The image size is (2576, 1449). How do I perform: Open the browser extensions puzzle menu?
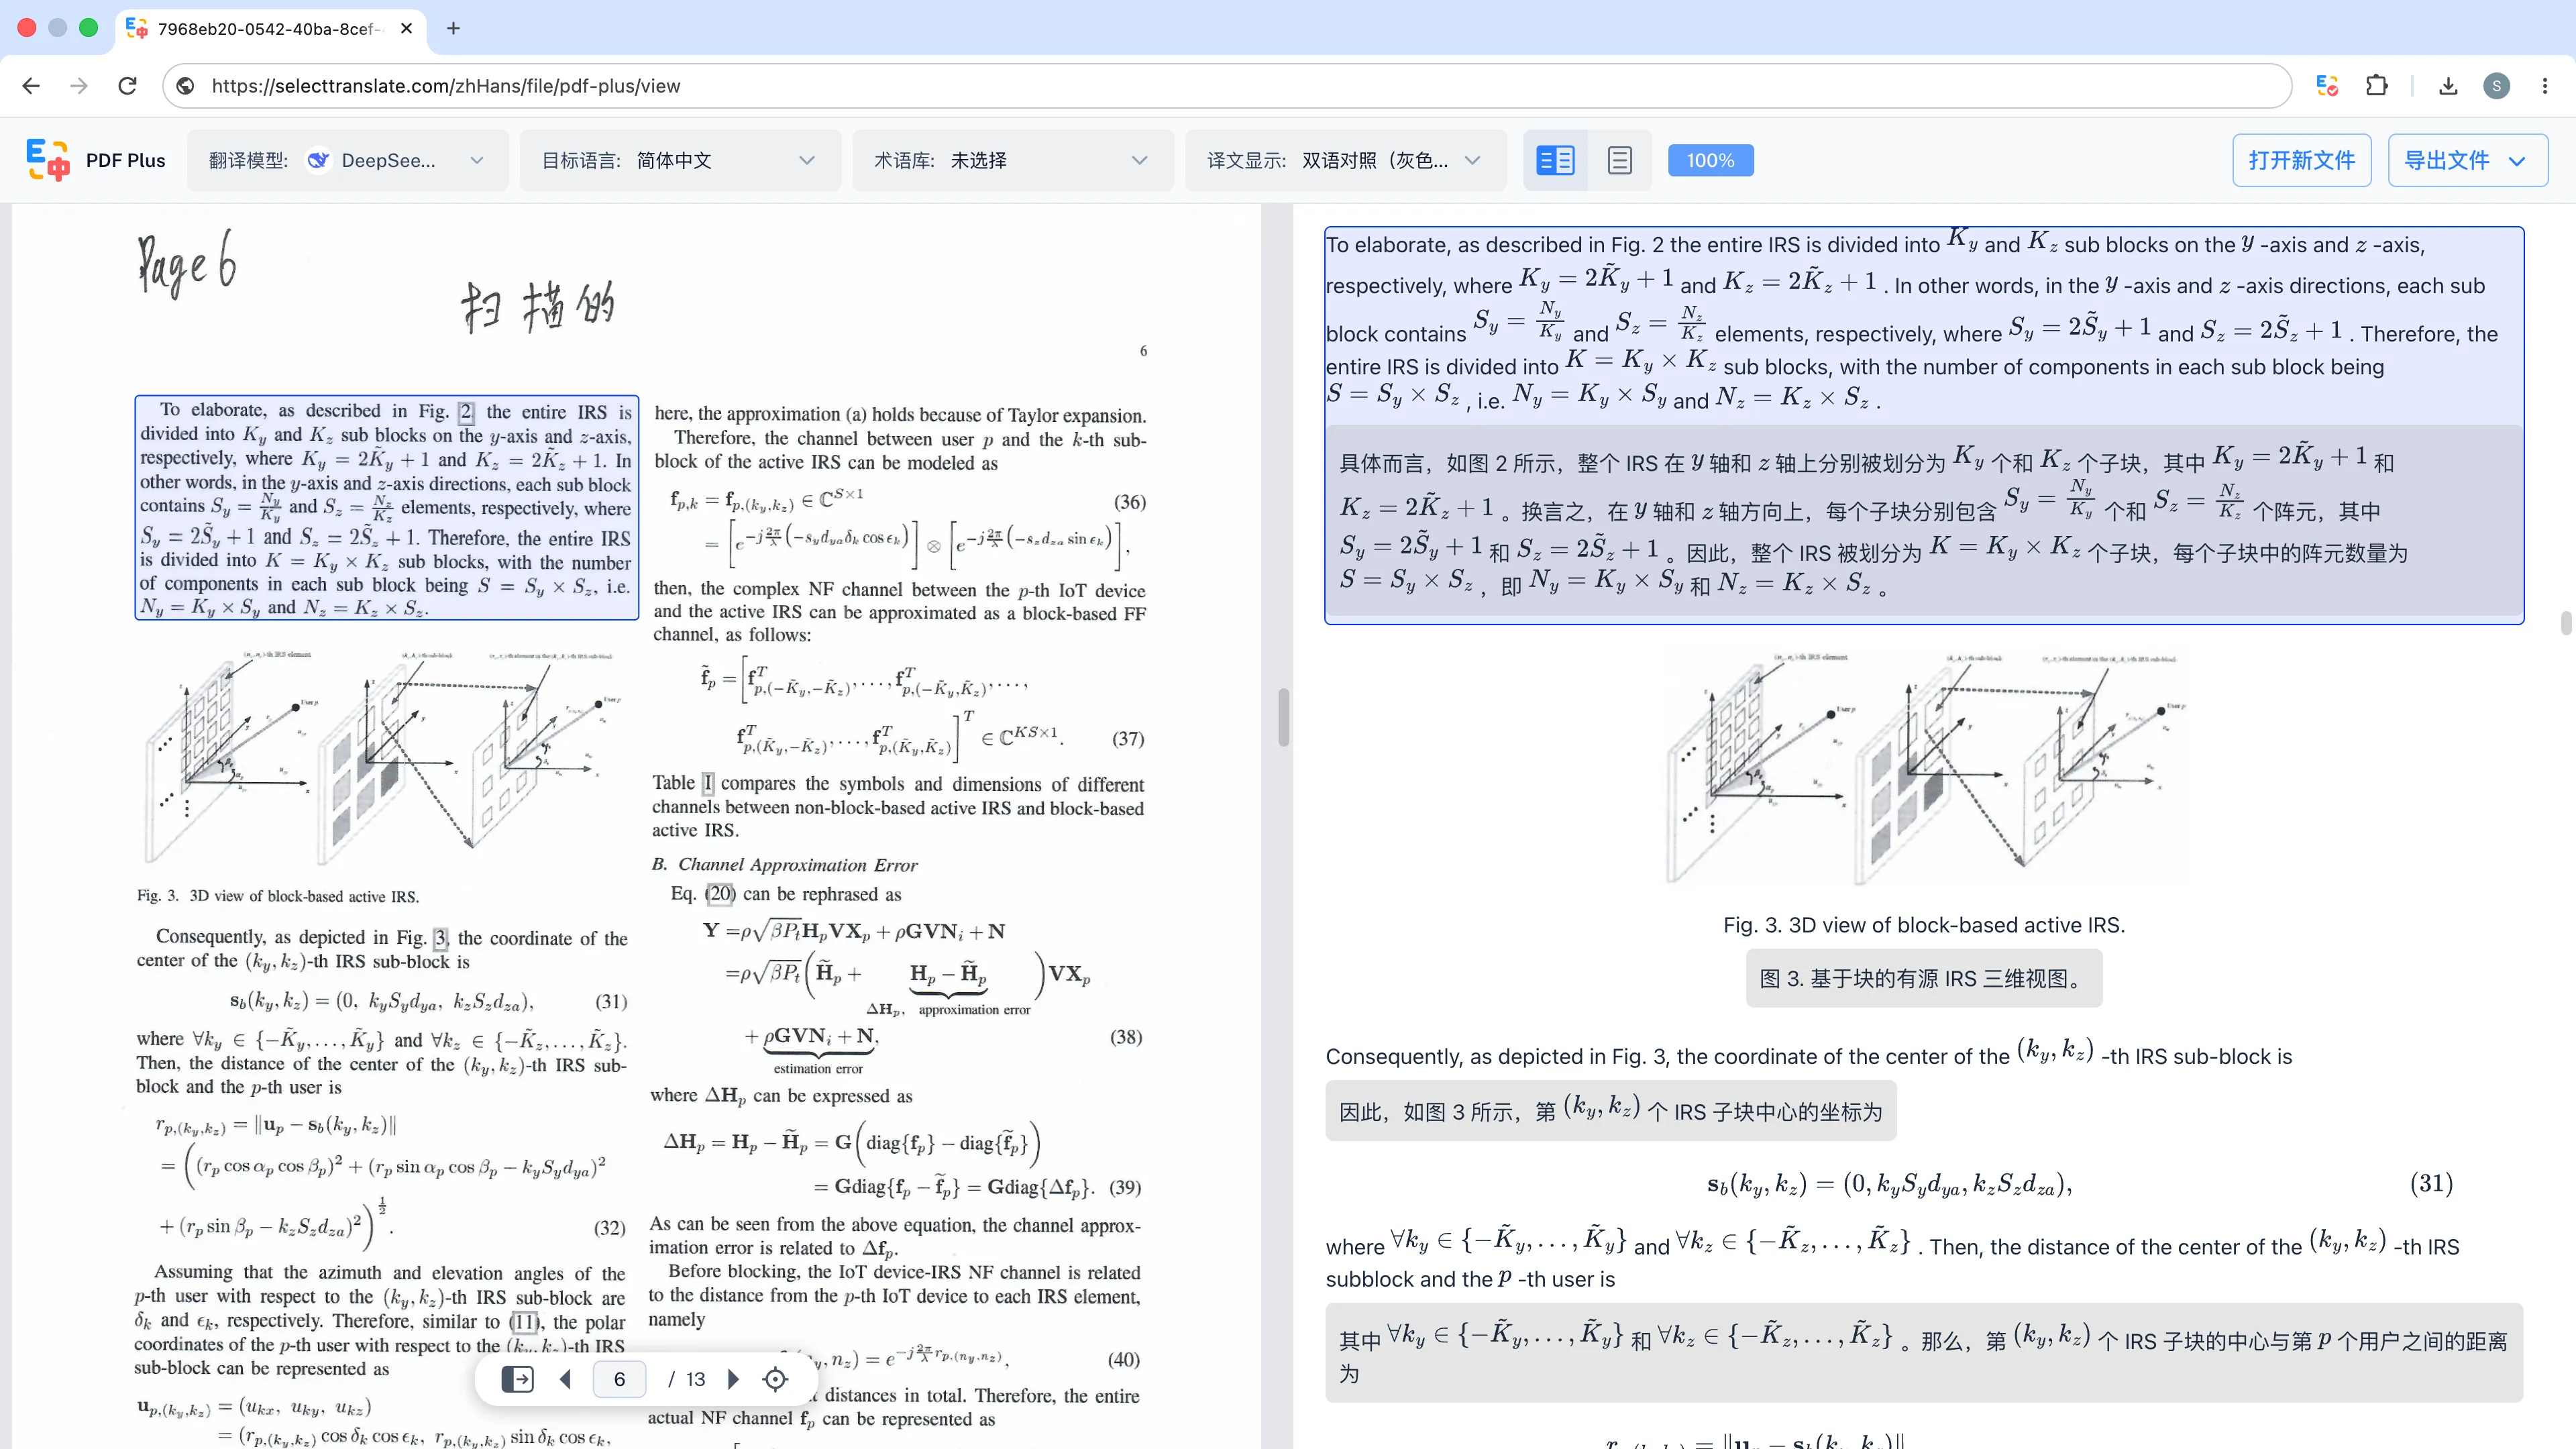pyautogui.click(x=2377, y=86)
